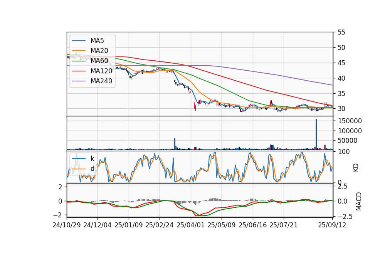Click the purple MA240 legend line sample
Viewport: 370px width, 265px height.
click(79, 81)
